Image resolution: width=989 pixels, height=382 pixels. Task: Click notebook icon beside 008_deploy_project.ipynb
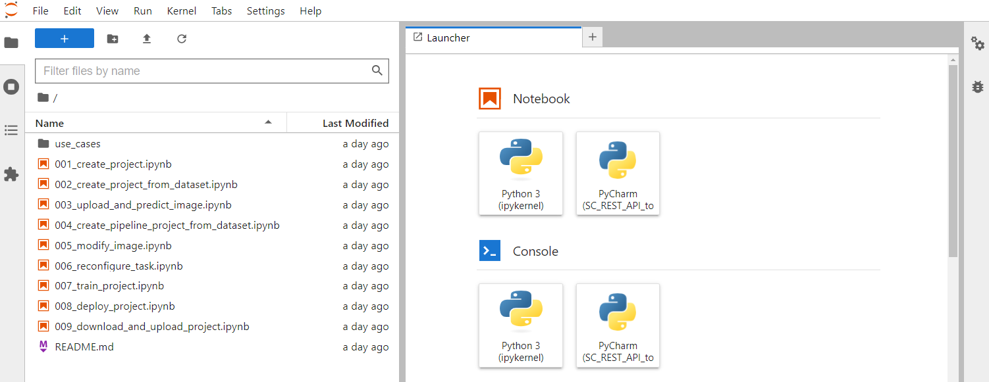click(43, 306)
